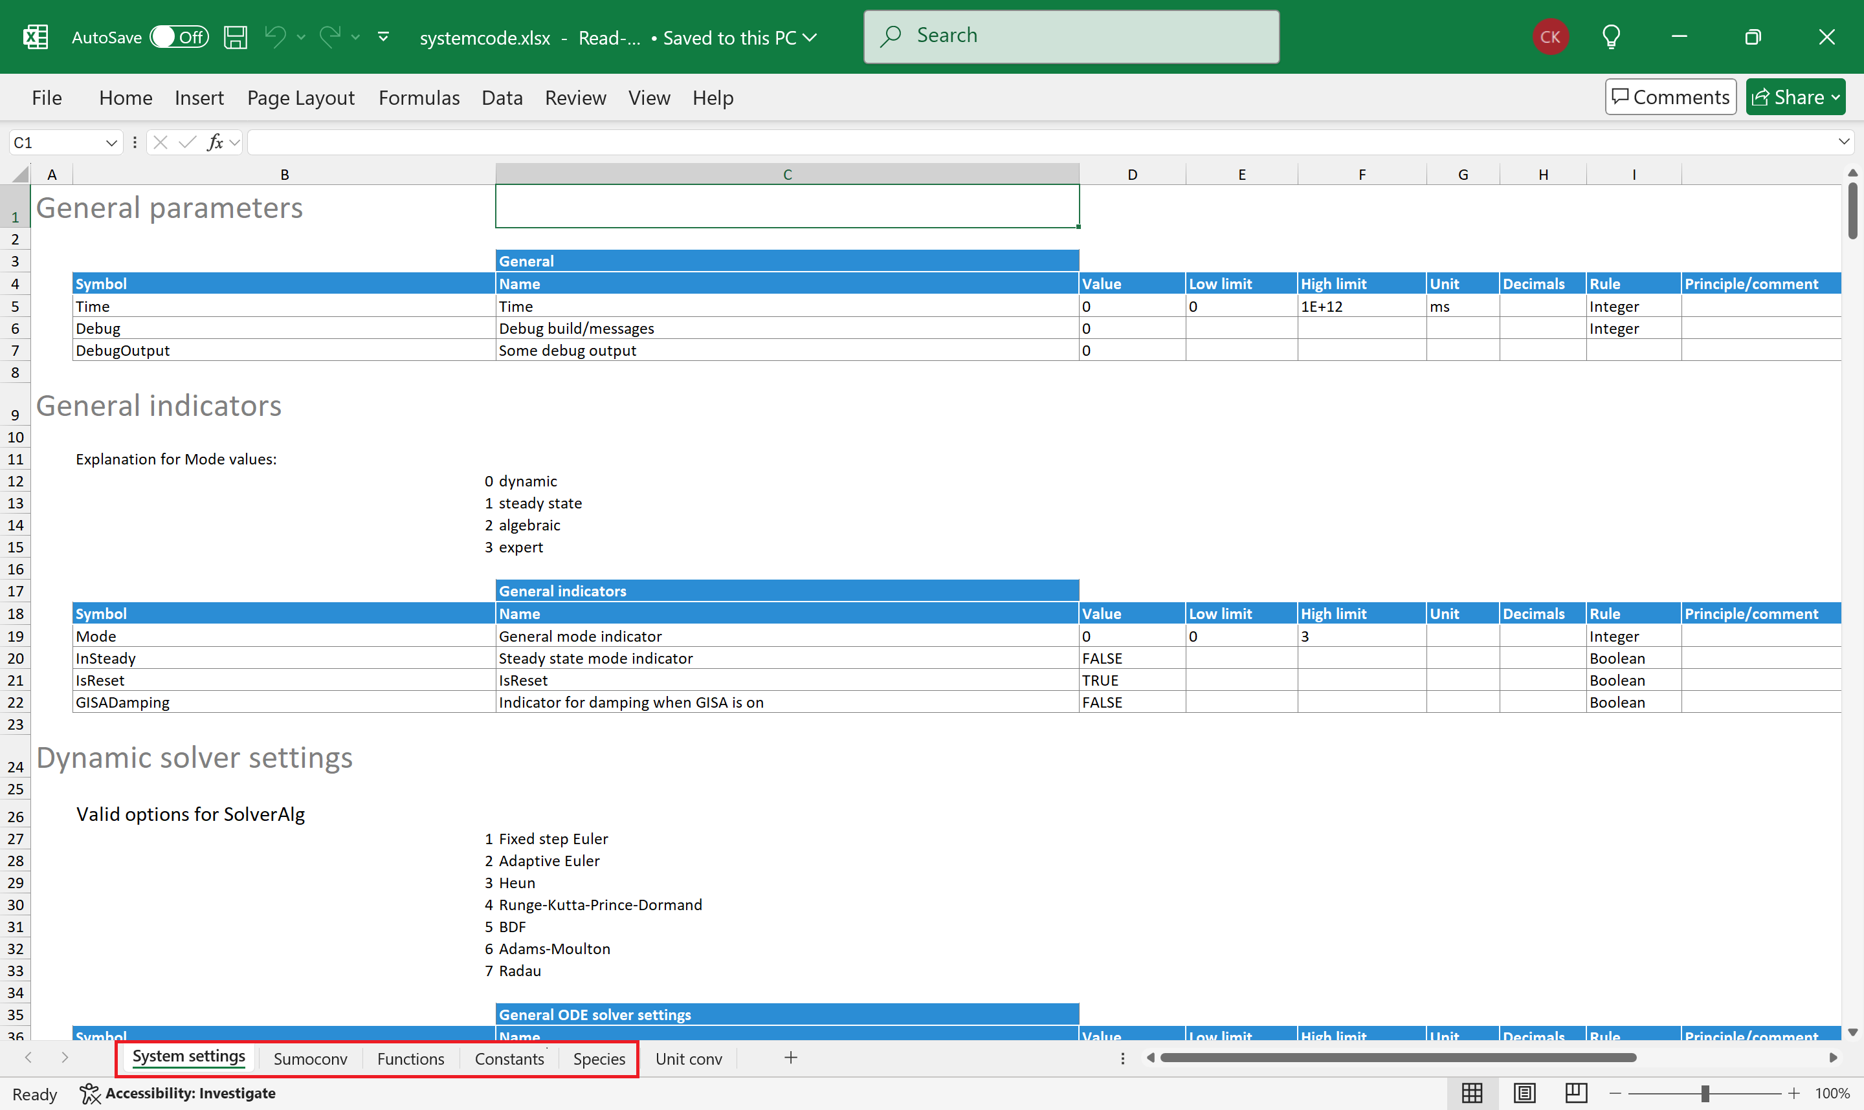Screen dimensions: 1864x1110
Task: Click the Excel app icon
Action: click(x=35, y=37)
